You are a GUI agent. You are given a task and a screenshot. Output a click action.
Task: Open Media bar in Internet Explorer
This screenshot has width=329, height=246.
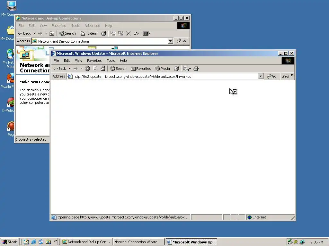tap(162, 69)
